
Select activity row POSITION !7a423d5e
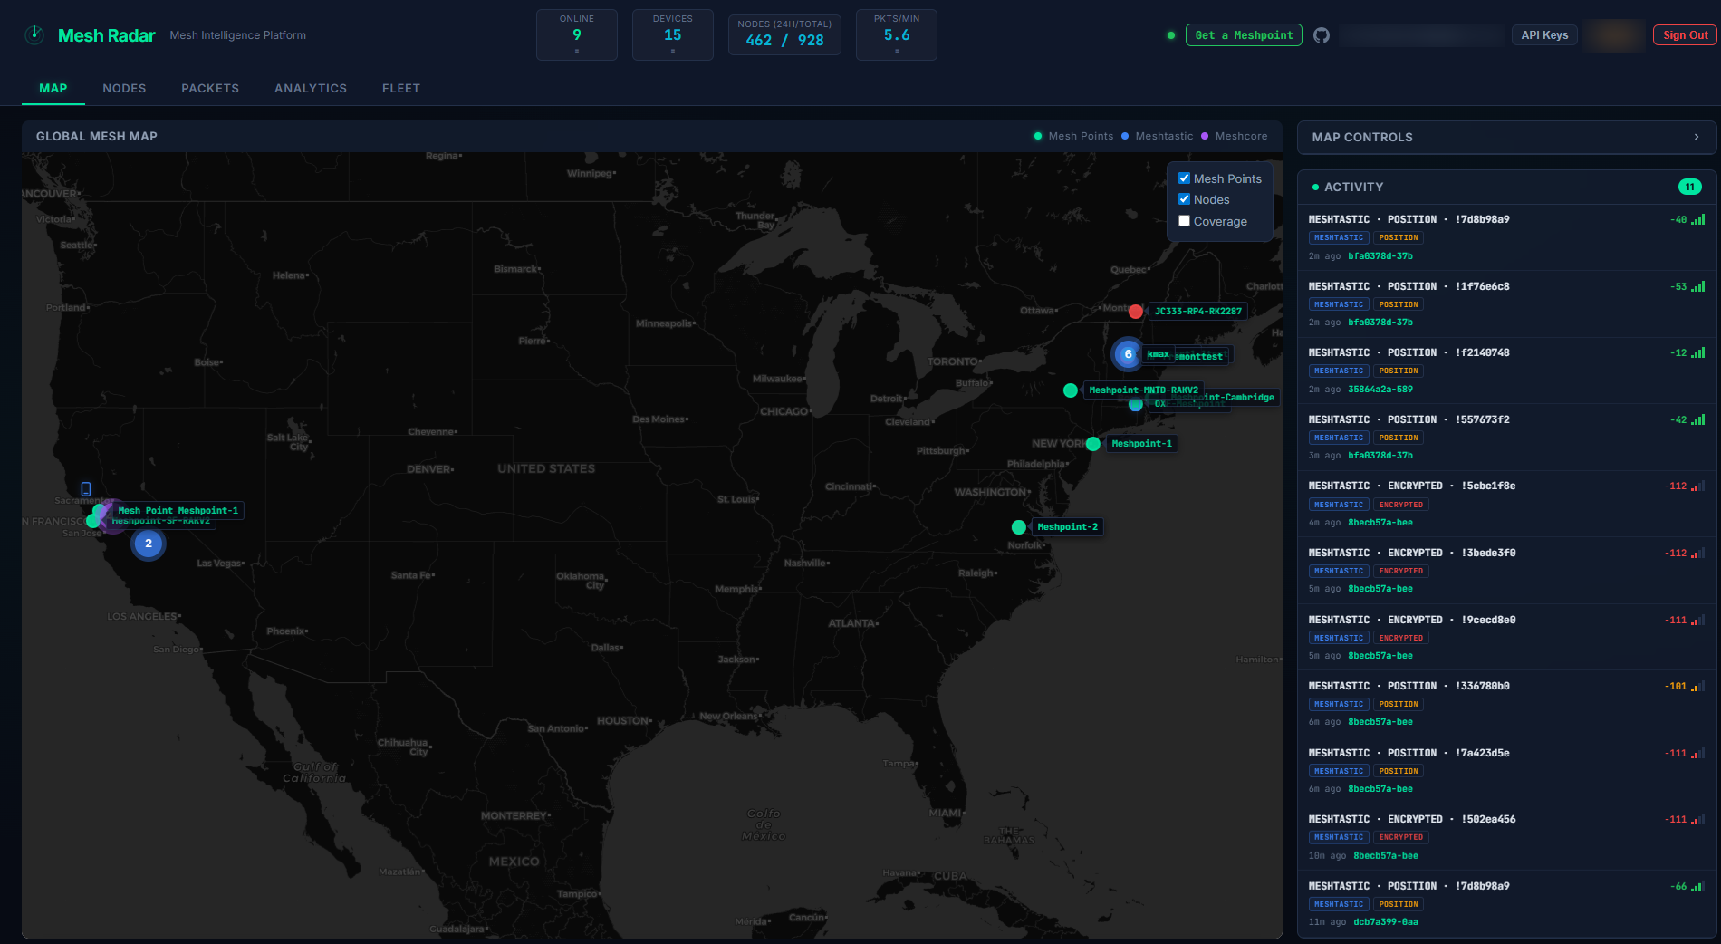[1507, 771]
